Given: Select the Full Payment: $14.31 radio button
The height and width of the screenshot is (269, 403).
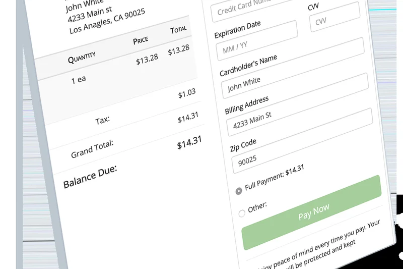Looking at the screenshot, I should tap(239, 191).
